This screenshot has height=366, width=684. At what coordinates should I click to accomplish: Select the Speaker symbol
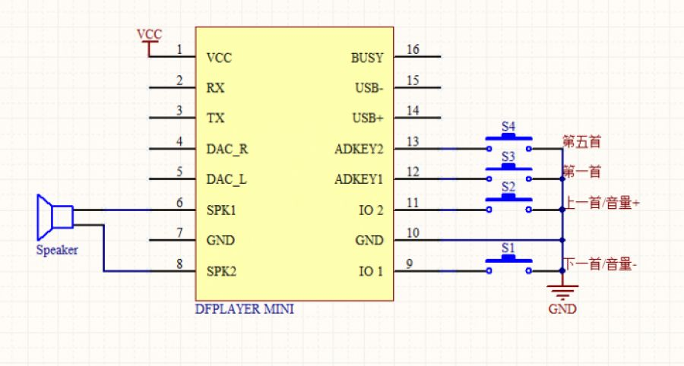[55, 217]
